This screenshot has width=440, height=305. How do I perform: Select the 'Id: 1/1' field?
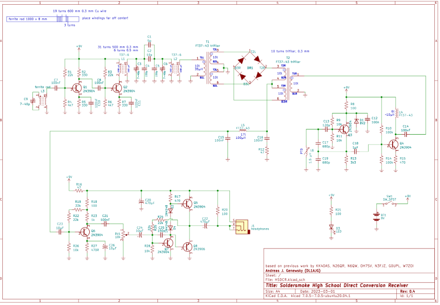(406, 296)
